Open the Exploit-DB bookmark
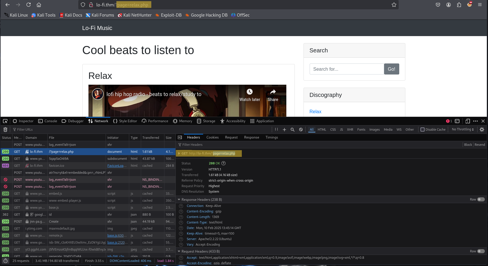 pos(168,15)
